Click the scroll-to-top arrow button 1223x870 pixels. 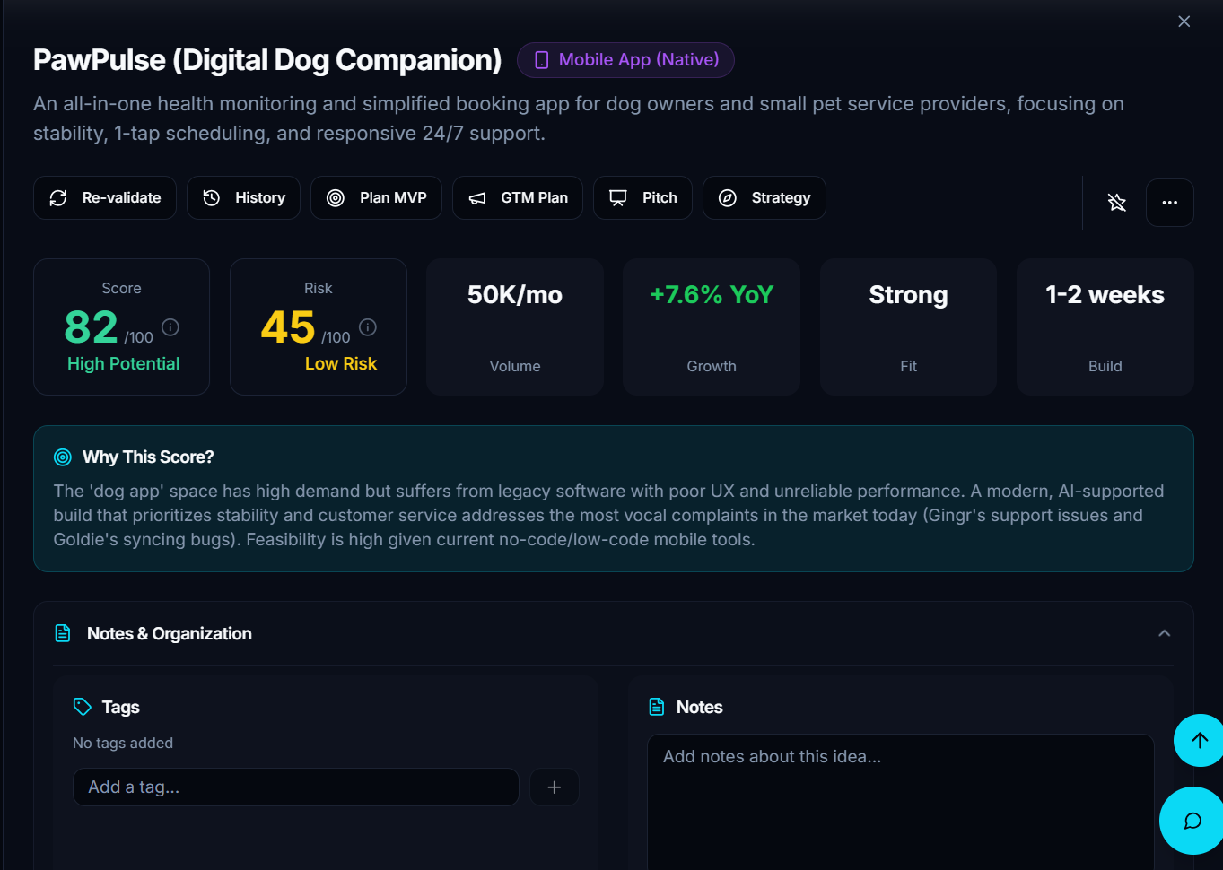(1199, 740)
